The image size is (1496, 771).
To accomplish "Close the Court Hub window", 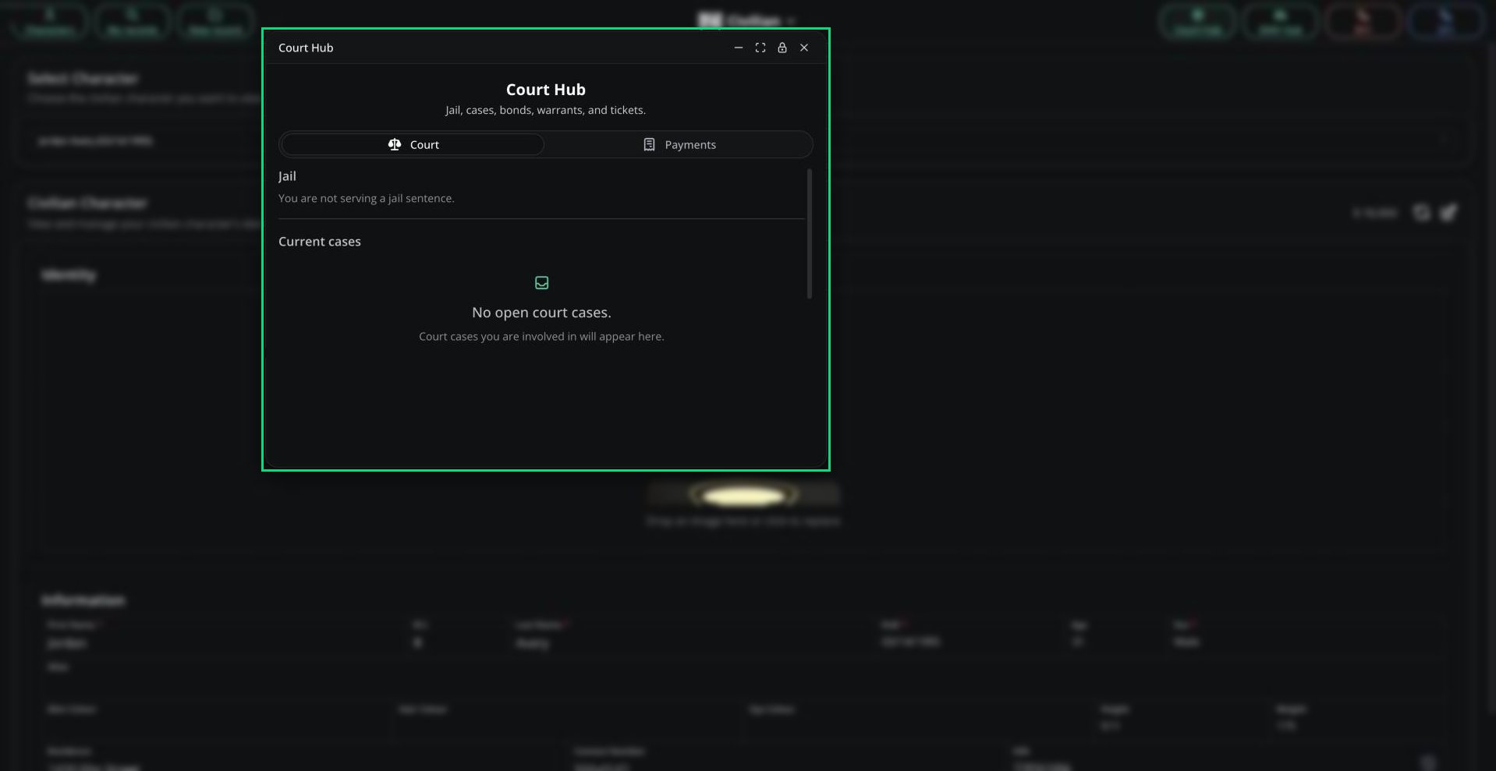I will point(804,48).
